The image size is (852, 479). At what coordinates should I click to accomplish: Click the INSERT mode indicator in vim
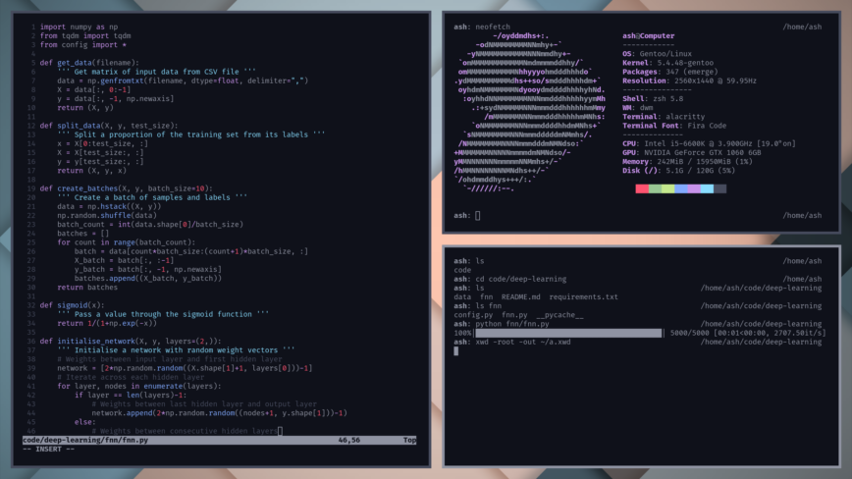[49, 450]
